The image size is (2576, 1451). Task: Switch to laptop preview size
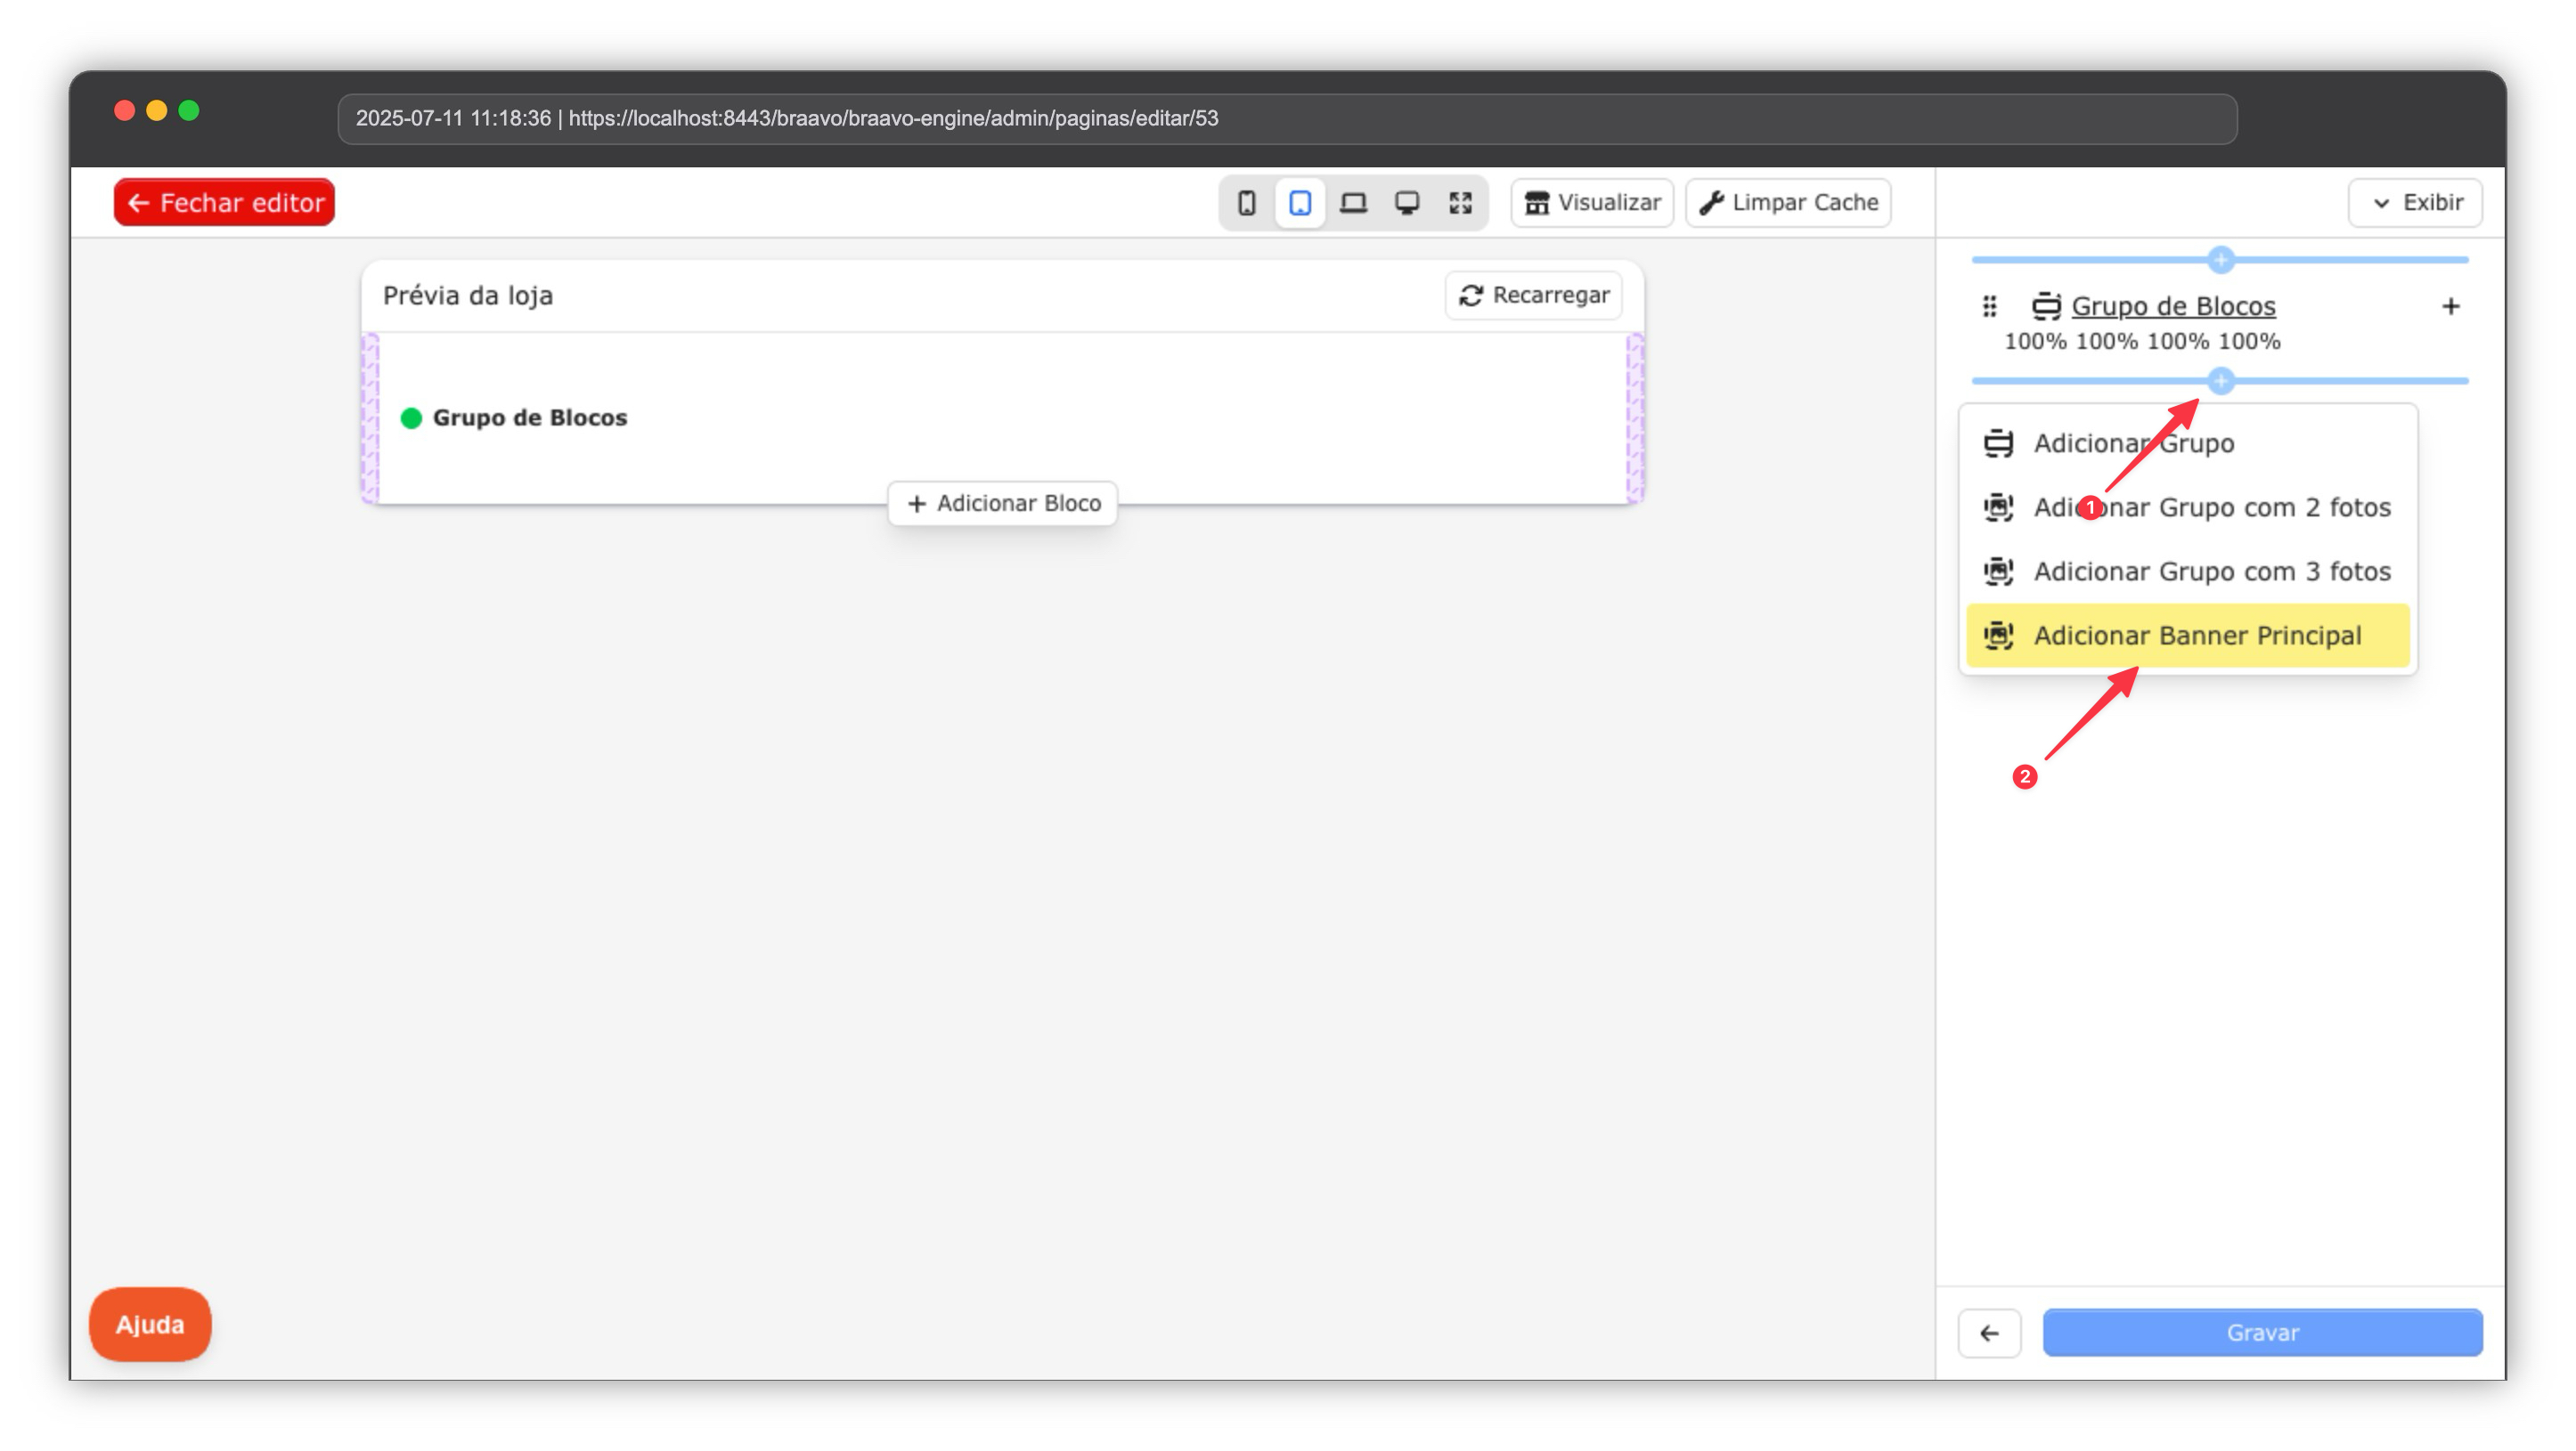click(x=1353, y=203)
